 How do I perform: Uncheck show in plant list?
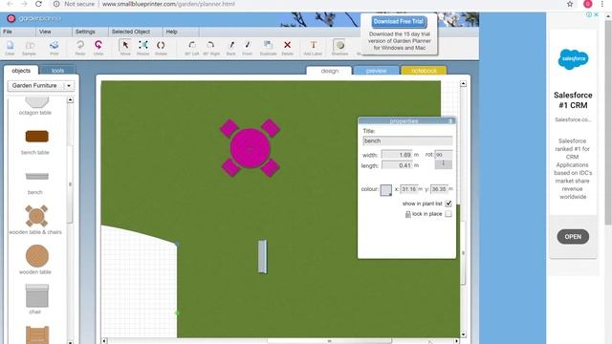[448, 204]
